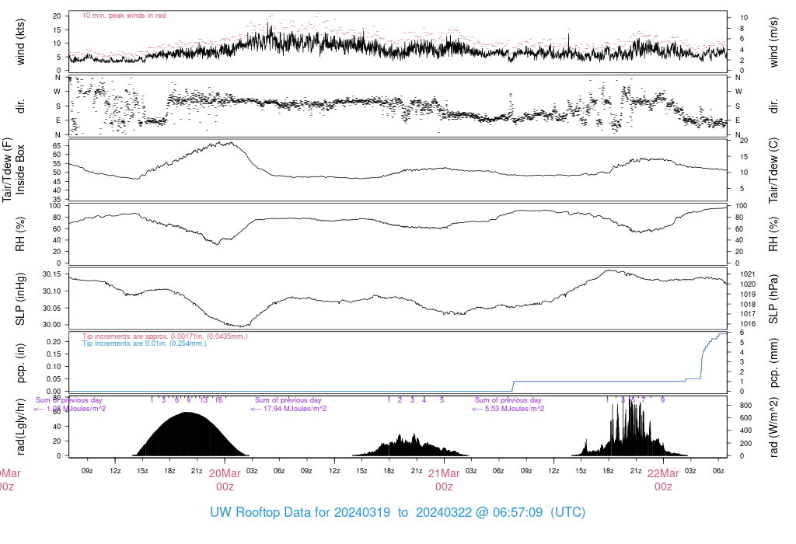796x544 pixels.
Task: Click the '17.94 MJoules/m^2' daily sum
Action: point(295,409)
